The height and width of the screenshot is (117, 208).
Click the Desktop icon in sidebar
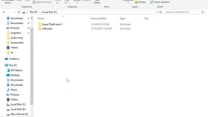coord(8,75)
